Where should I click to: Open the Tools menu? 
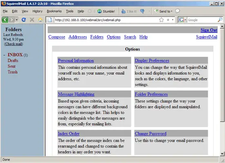pyautogui.click(x=70, y=11)
